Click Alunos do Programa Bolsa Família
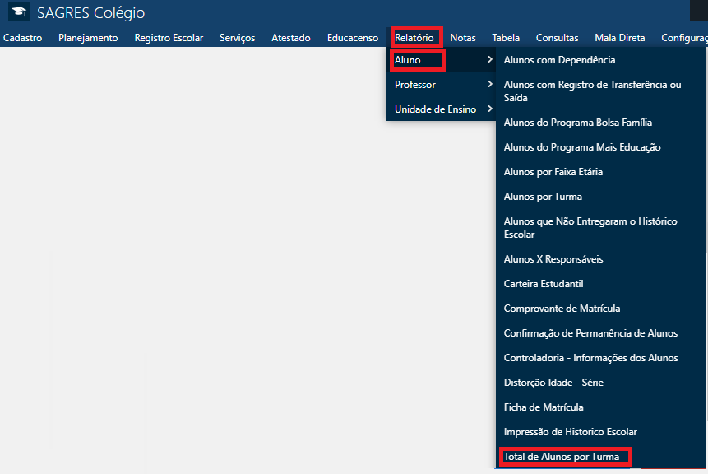Image resolution: width=708 pixels, height=474 pixels. [x=577, y=123]
